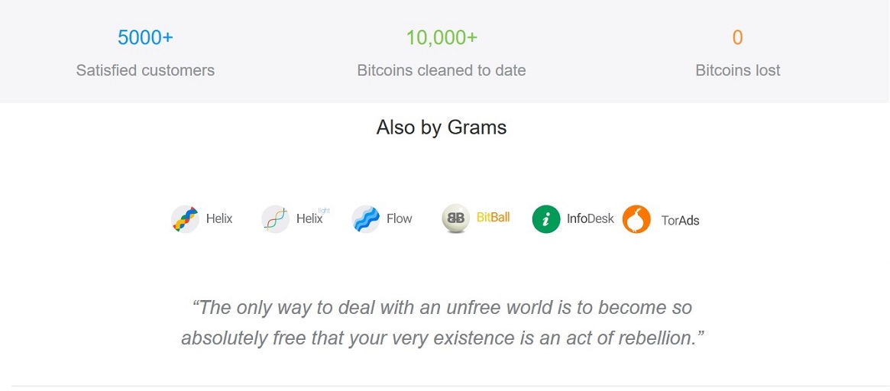Open the Helix light DNA strand icon

(275, 219)
